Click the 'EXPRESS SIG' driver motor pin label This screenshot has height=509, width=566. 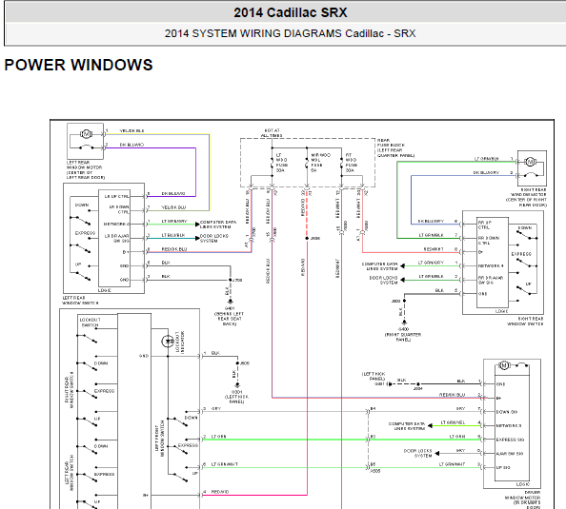click(x=510, y=440)
